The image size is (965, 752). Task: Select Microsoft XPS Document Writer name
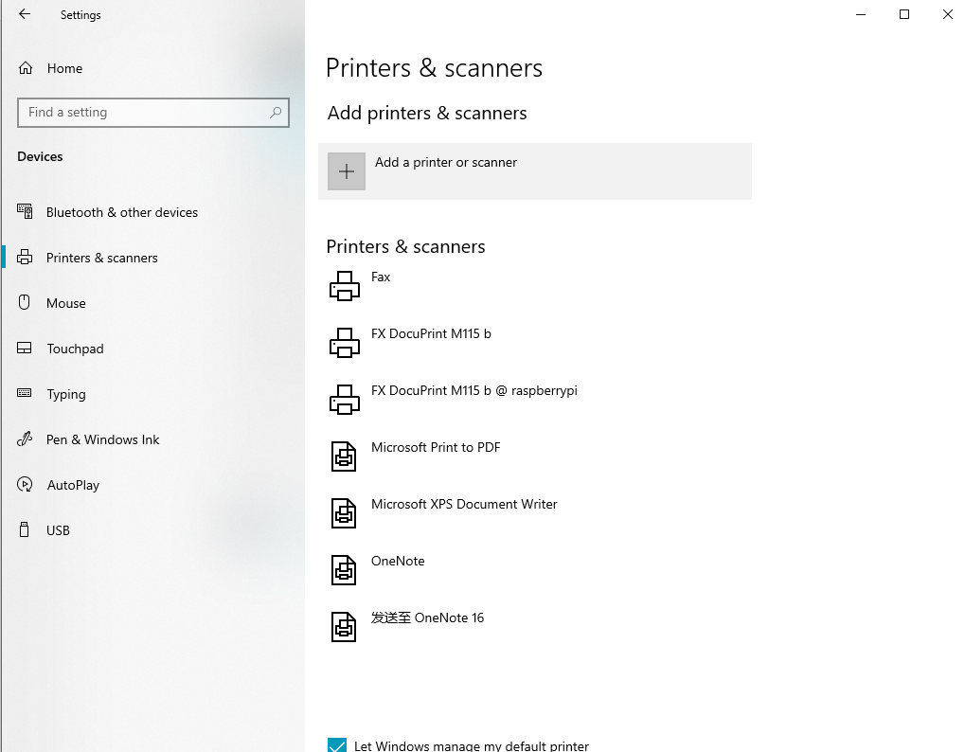(464, 504)
